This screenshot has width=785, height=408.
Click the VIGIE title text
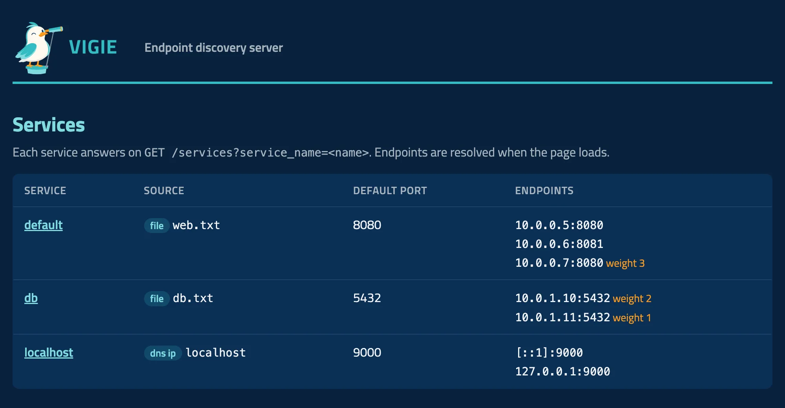[93, 47]
